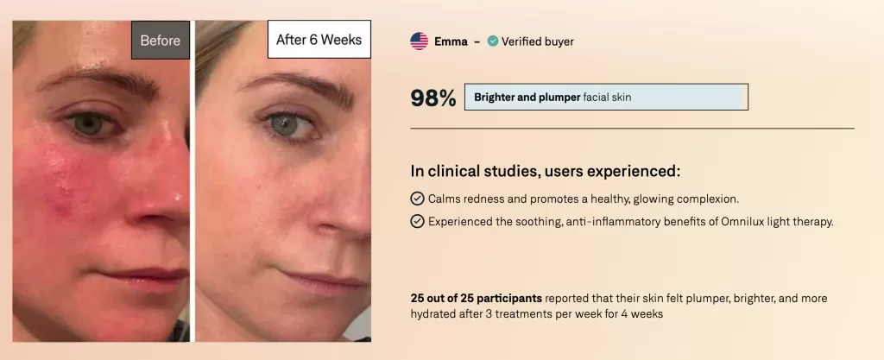
Task: Click the 'facial skin' text inside the bar
Action: pos(607,97)
